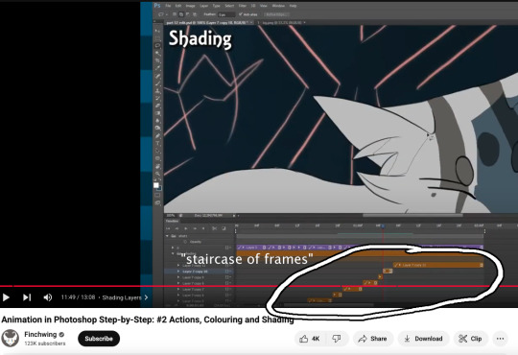Open the Photoshop Window menu
This screenshot has width=518, height=355.
[x=278, y=6]
